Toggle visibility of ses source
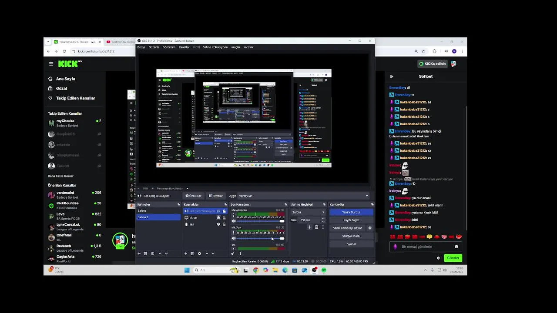The height and width of the screenshot is (313, 557). pyautogui.click(x=218, y=224)
